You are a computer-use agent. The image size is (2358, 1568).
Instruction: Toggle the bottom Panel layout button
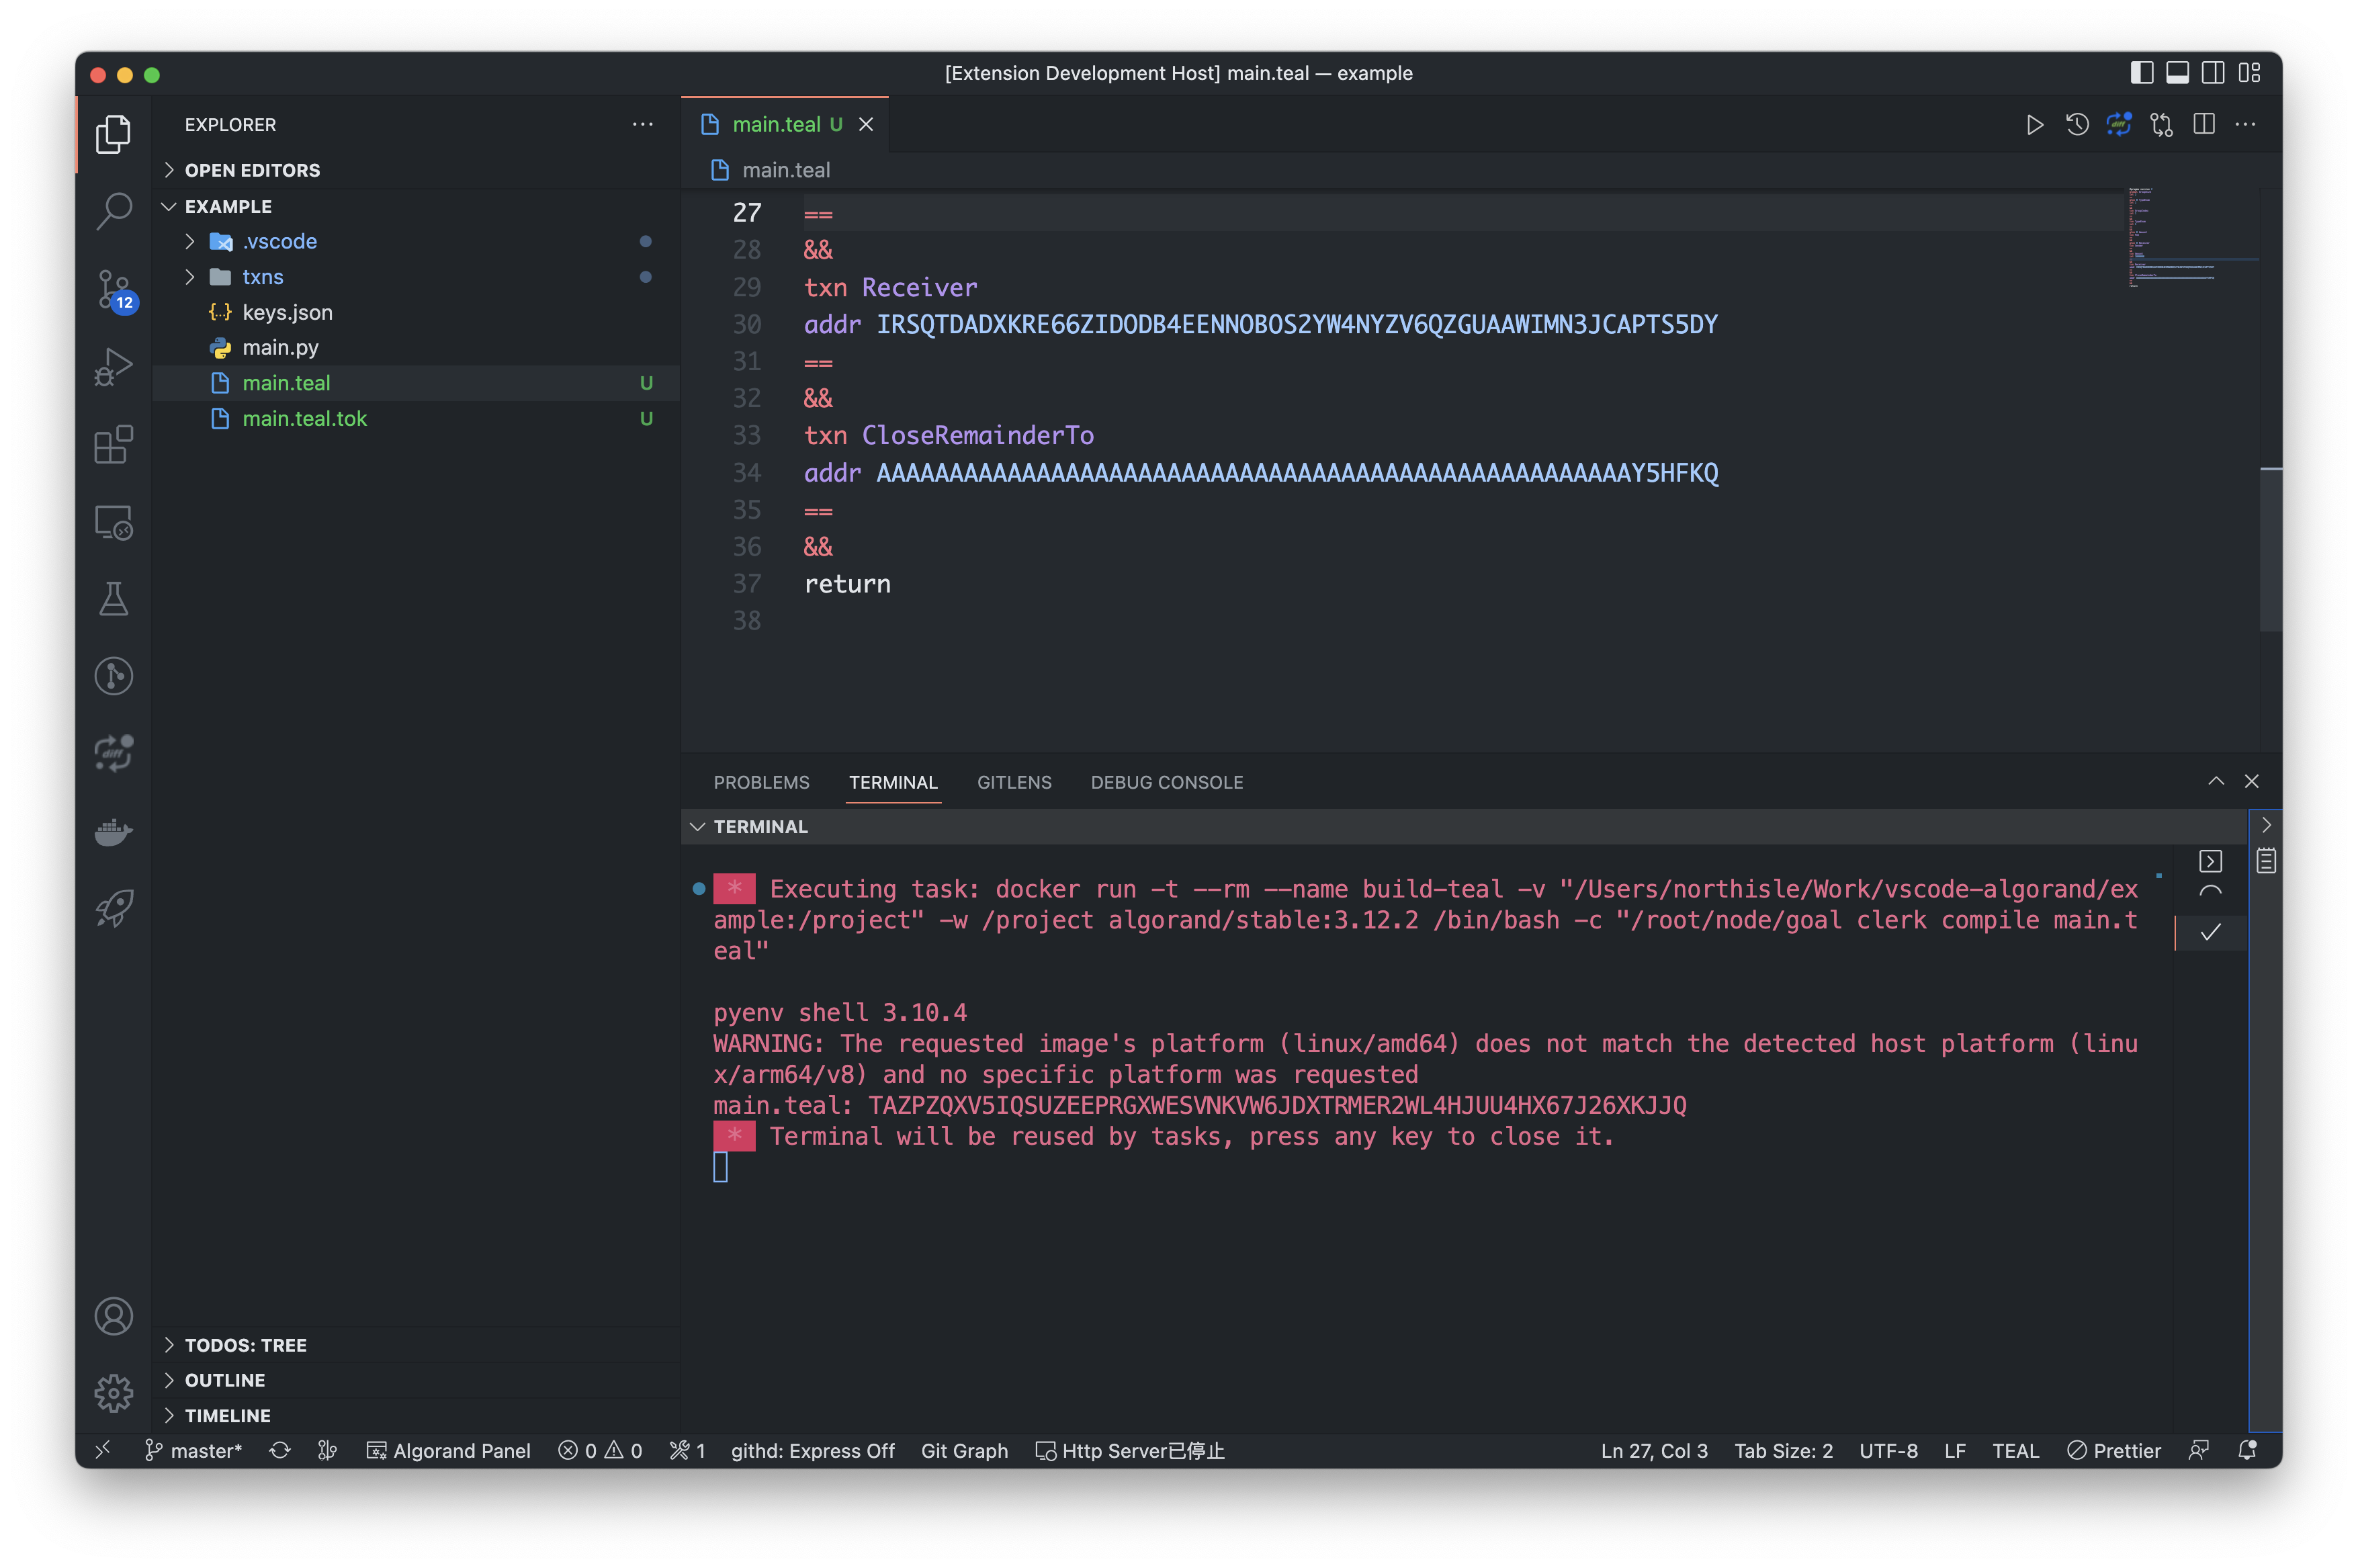(x=2177, y=73)
